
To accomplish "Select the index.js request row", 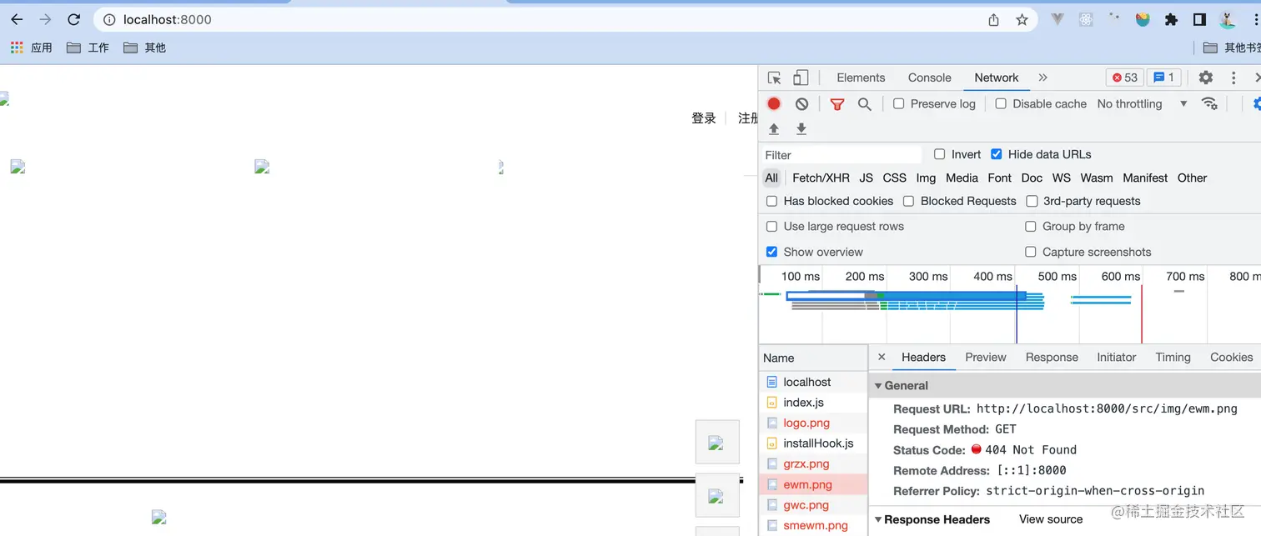I will (x=813, y=402).
